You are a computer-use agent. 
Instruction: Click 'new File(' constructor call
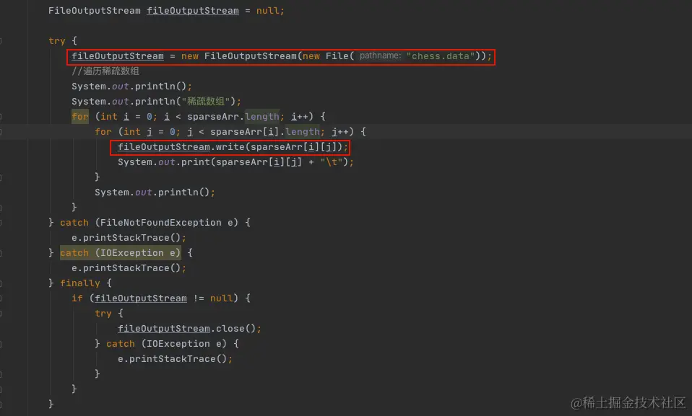pyautogui.click(x=329, y=56)
